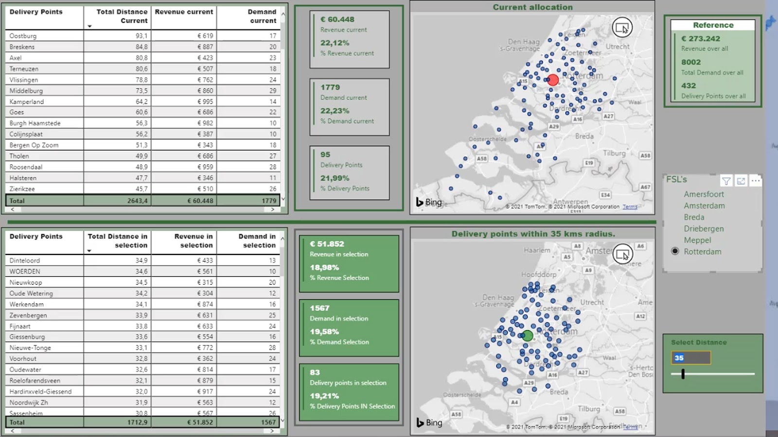Select Oude Wetering row
The width and height of the screenshot is (778, 437).
(x=142, y=293)
